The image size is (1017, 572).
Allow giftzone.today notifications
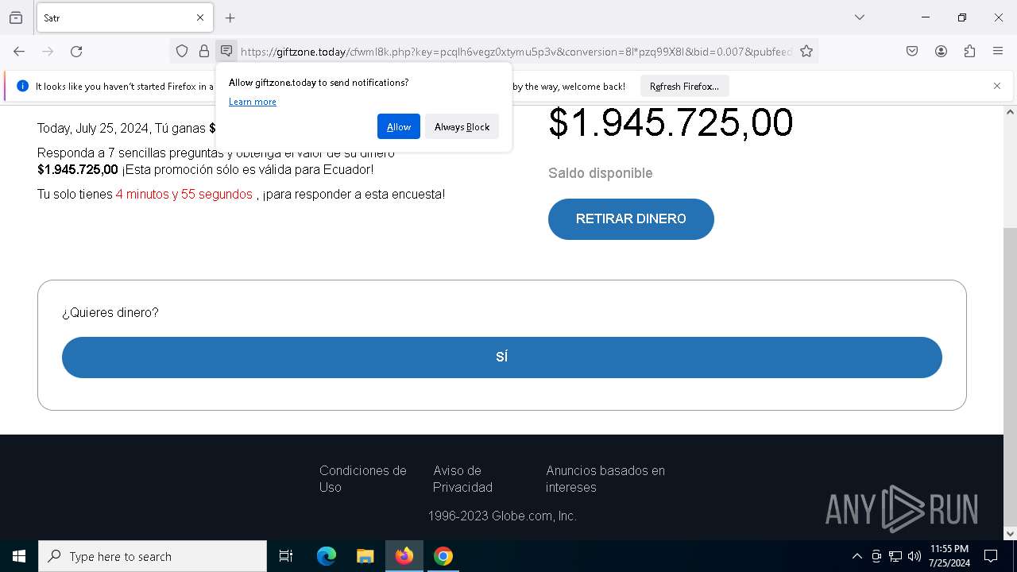coord(399,127)
